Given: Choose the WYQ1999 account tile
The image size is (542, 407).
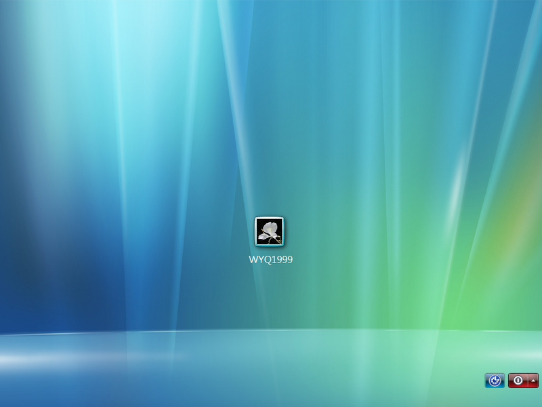Looking at the screenshot, I should pos(270,241).
